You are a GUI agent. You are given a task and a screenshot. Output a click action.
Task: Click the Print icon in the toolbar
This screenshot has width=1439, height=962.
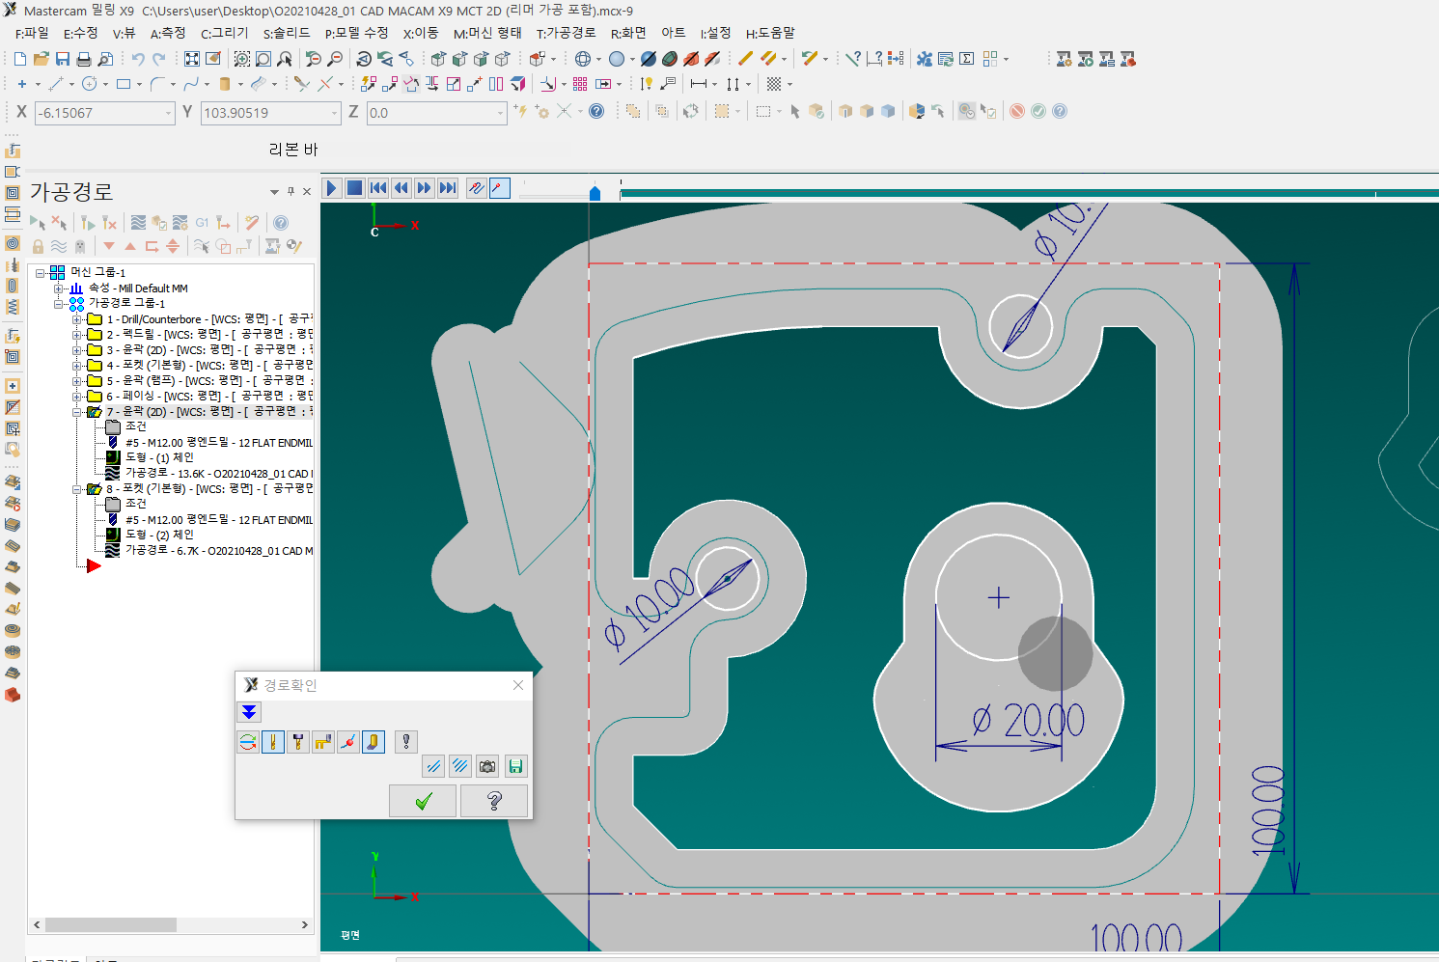point(84,59)
